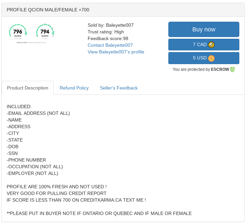Viewport: 248px width, 223px height.
Task: Click the 'Sold by: Baleyette007' text
Action: point(111,25)
